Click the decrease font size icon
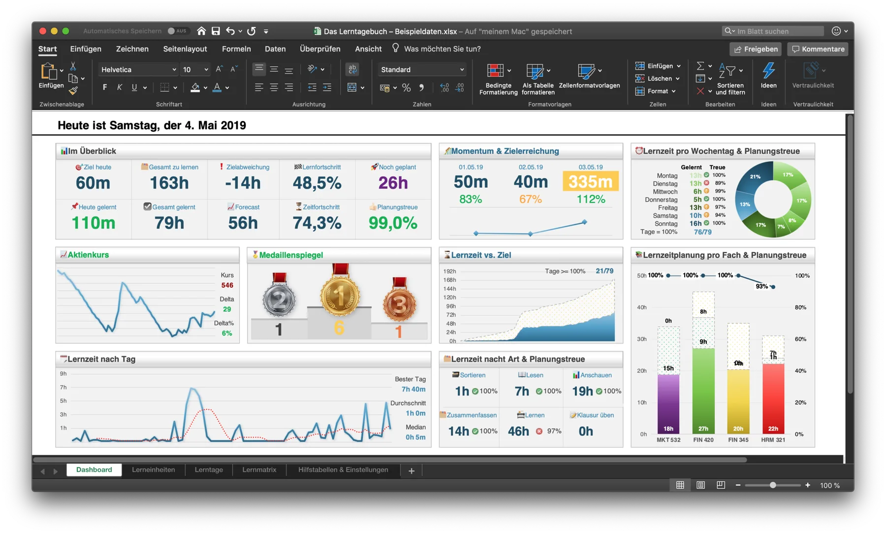Image resolution: width=886 pixels, height=534 pixels. (x=234, y=69)
